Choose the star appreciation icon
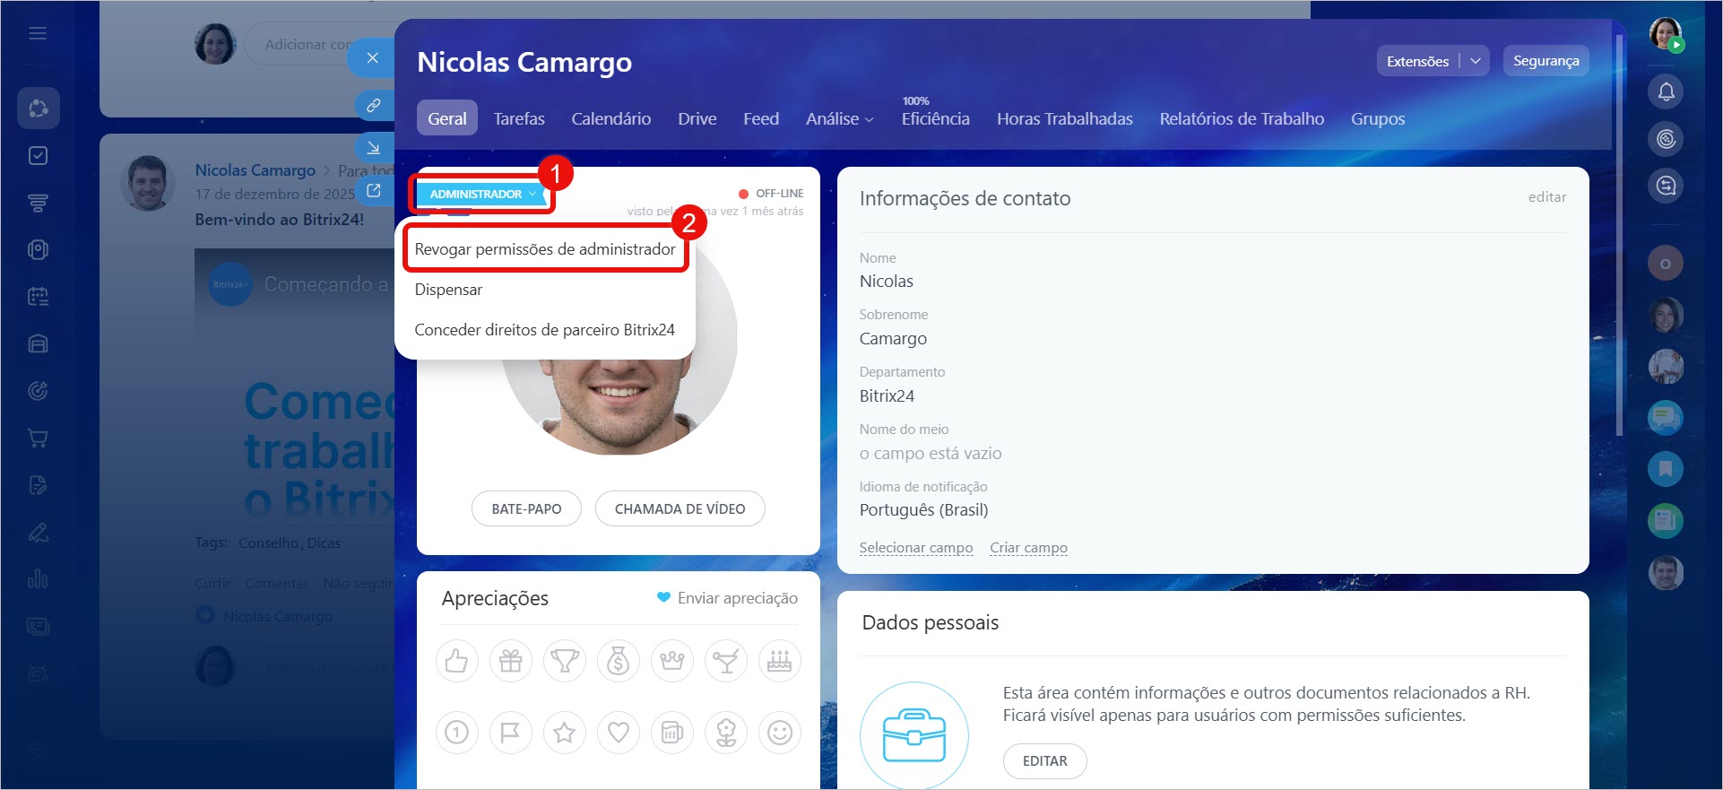Image resolution: width=1723 pixels, height=790 pixels. point(564,733)
